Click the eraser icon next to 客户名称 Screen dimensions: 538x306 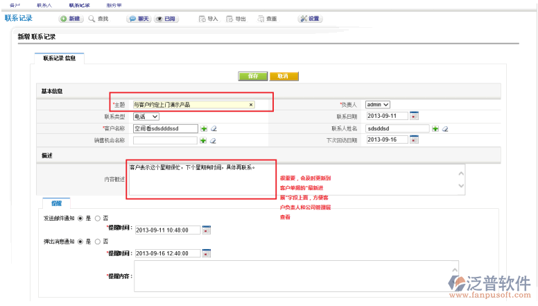click(x=214, y=128)
